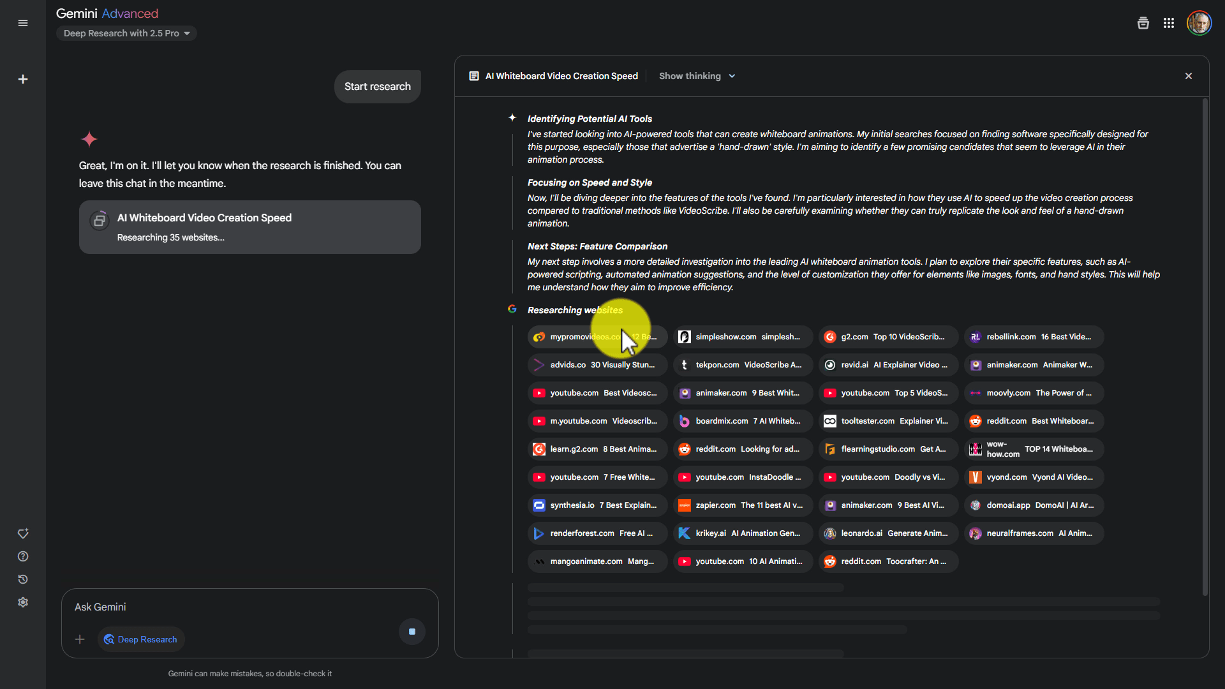Click the stop response button
Screen dimensions: 1225x689
(412, 632)
